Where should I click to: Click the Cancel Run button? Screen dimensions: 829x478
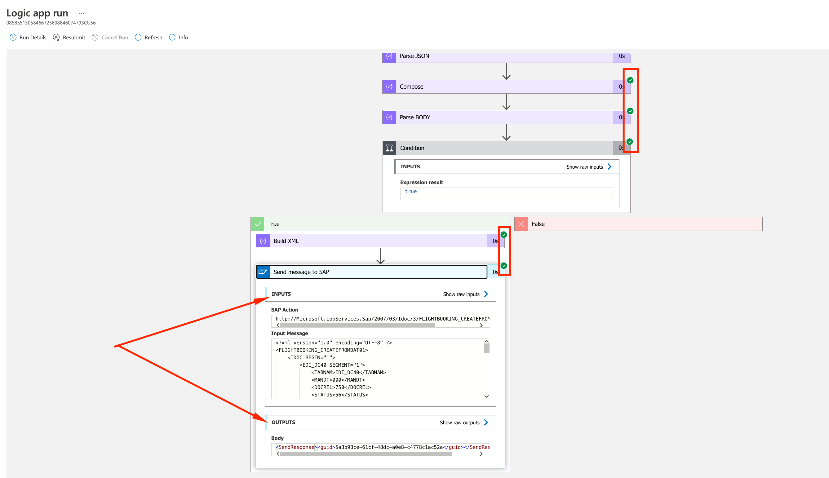[x=110, y=38]
